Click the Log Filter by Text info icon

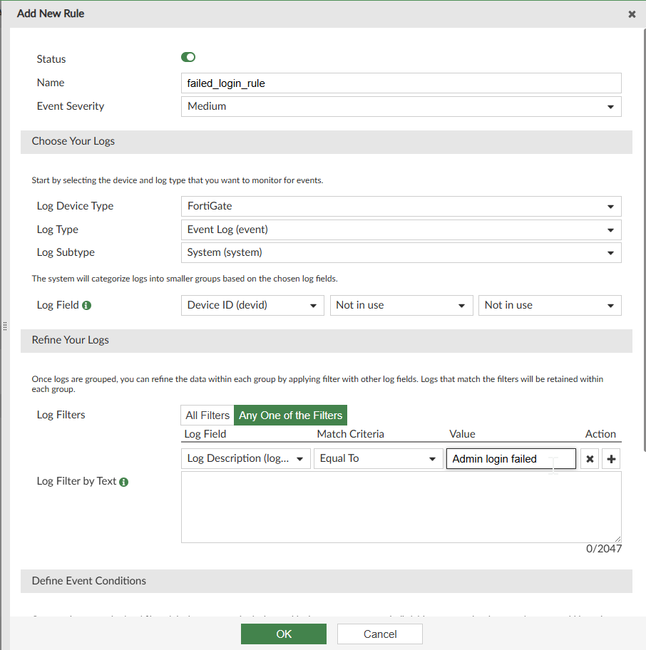pyautogui.click(x=123, y=482)
